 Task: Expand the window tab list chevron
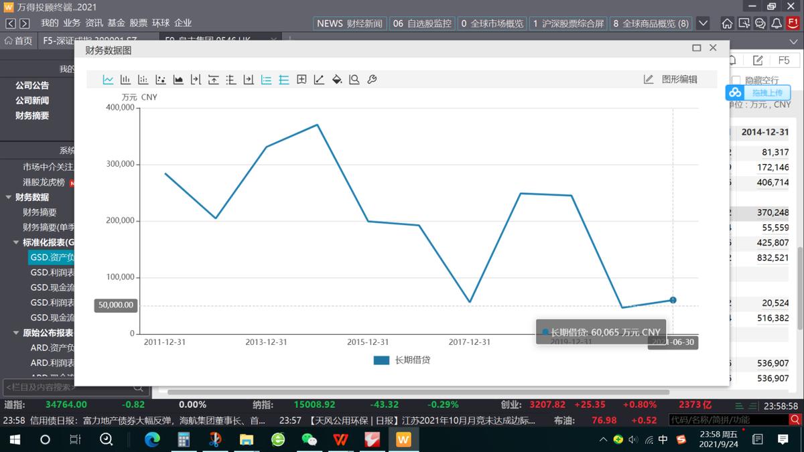coord(794,42)
